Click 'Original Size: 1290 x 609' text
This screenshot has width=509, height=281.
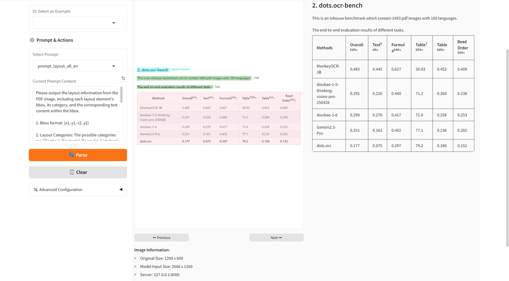[161, 259]
